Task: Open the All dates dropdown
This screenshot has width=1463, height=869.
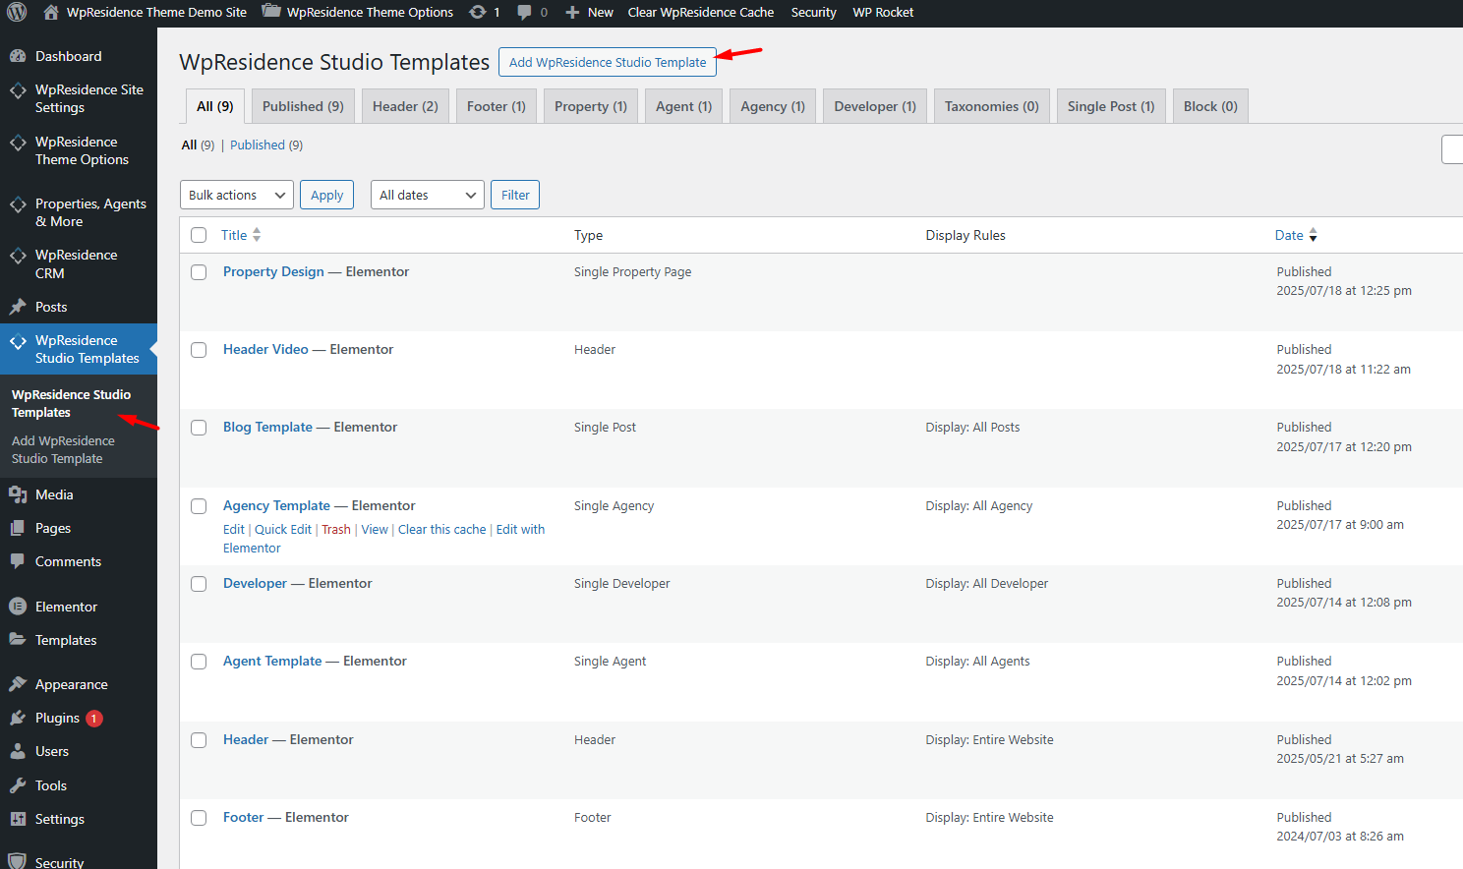Action: click(428, 195)
